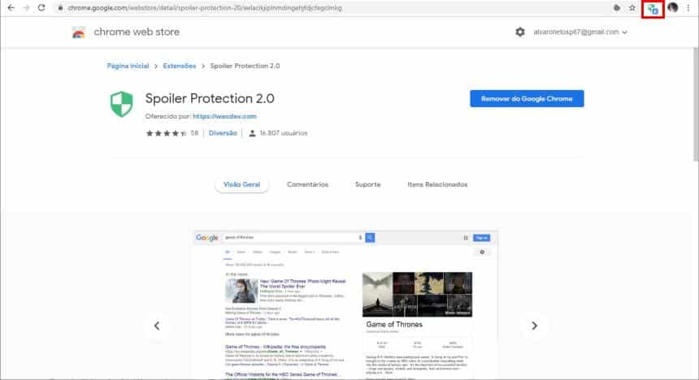This screenshot has height=380, width=699.
Task: Show previous screenshot with left arrow
Action: (157, 326)
